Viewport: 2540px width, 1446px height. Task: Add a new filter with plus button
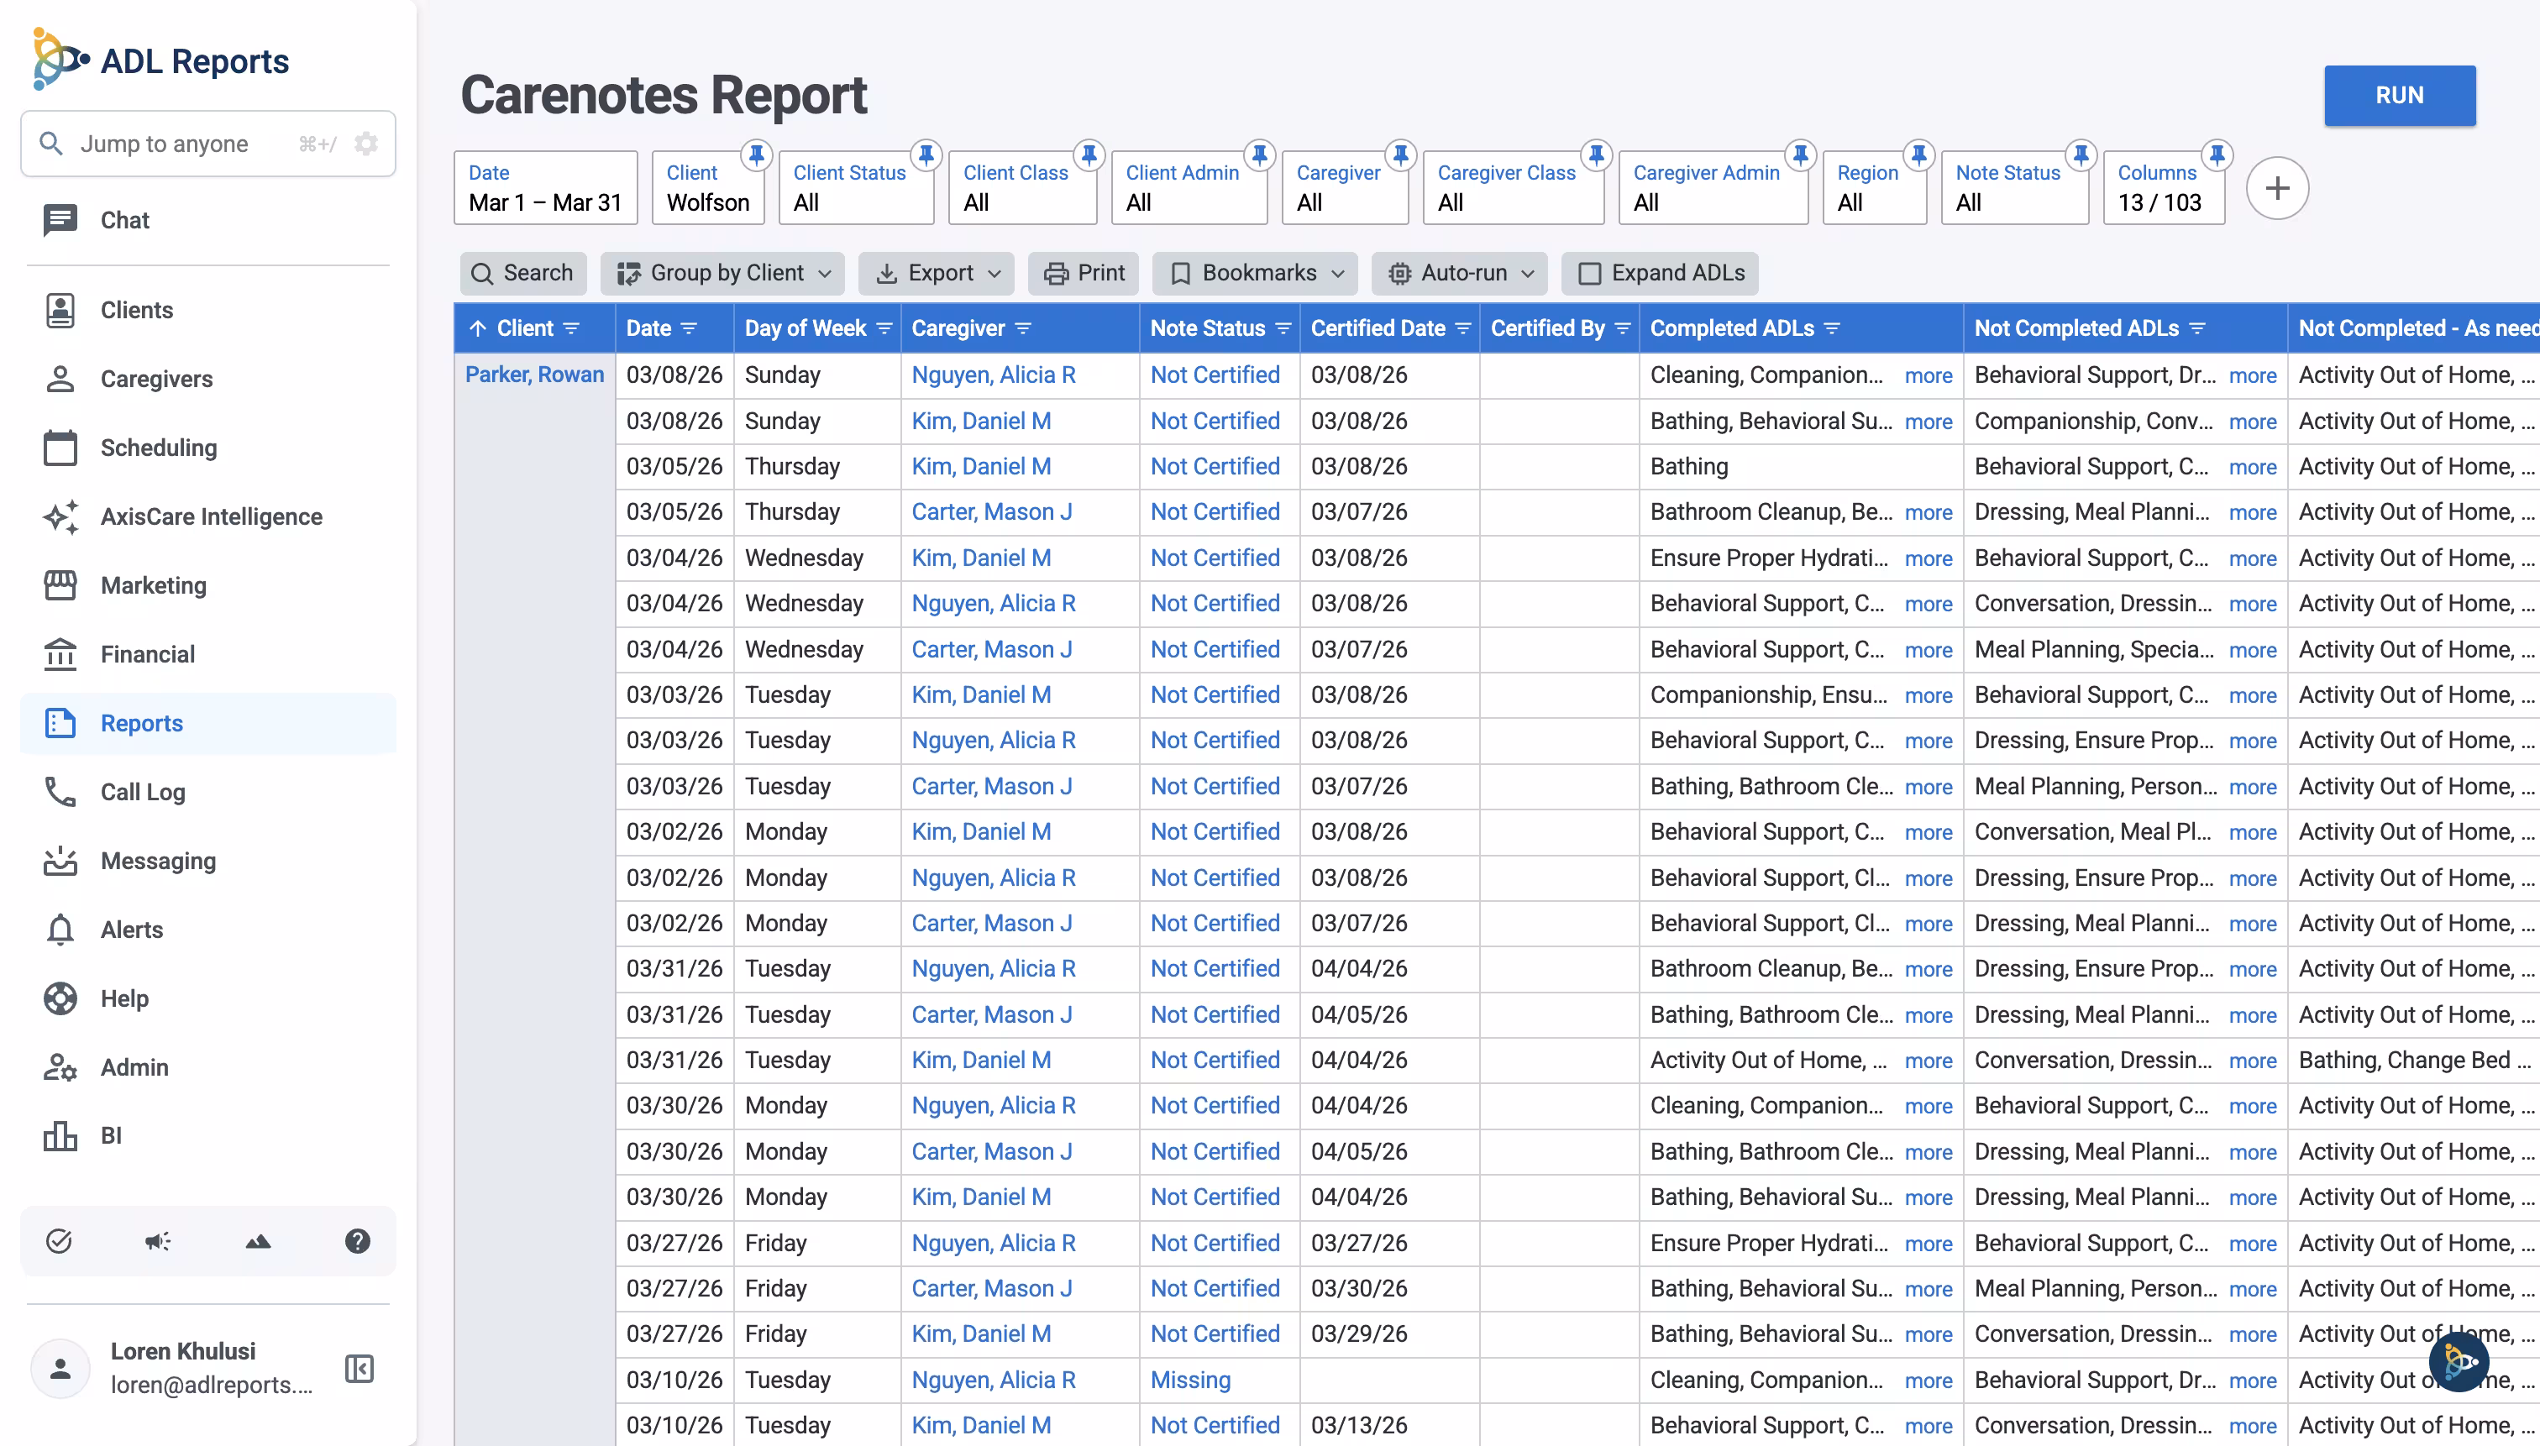2277,188
